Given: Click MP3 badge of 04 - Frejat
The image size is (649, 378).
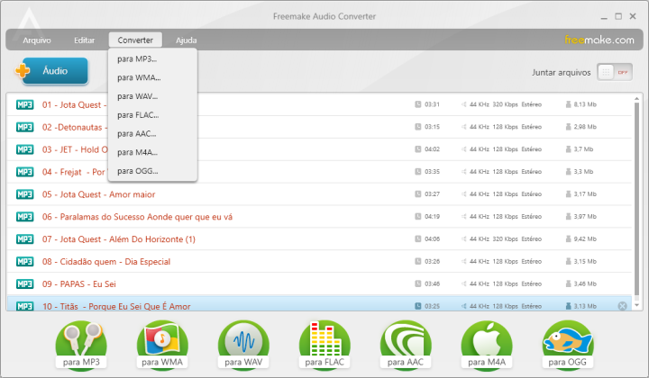Looking at the screenshot, I should (25, 172).
